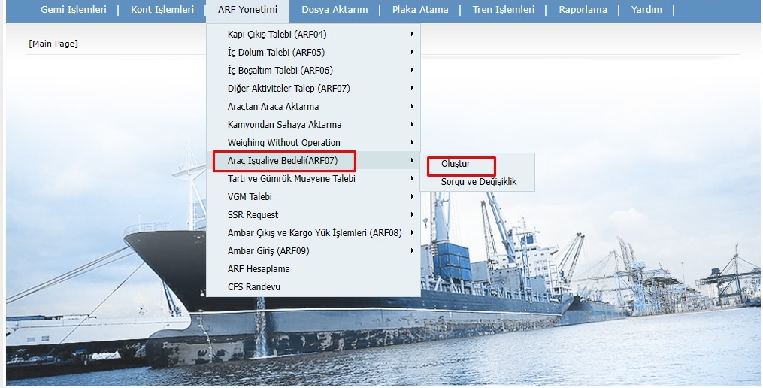Select Araç İşgaliye Bedeli(ARF07) menu entry

(x=283, y=160)
